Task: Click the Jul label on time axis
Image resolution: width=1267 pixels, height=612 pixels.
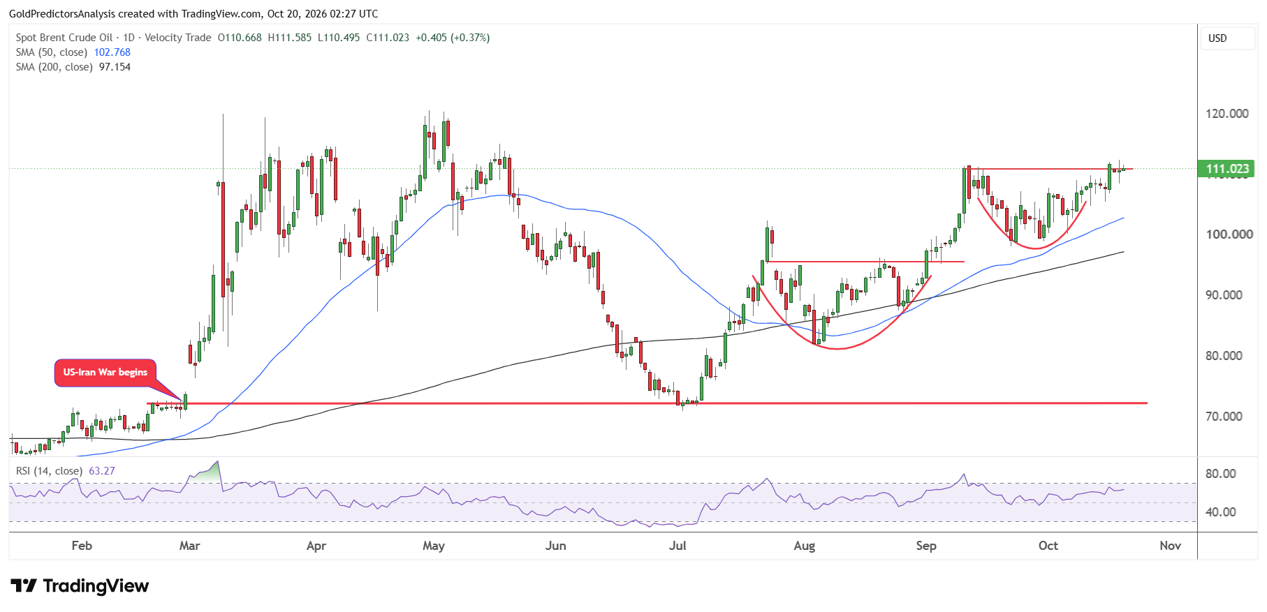Action: point(678,546)
